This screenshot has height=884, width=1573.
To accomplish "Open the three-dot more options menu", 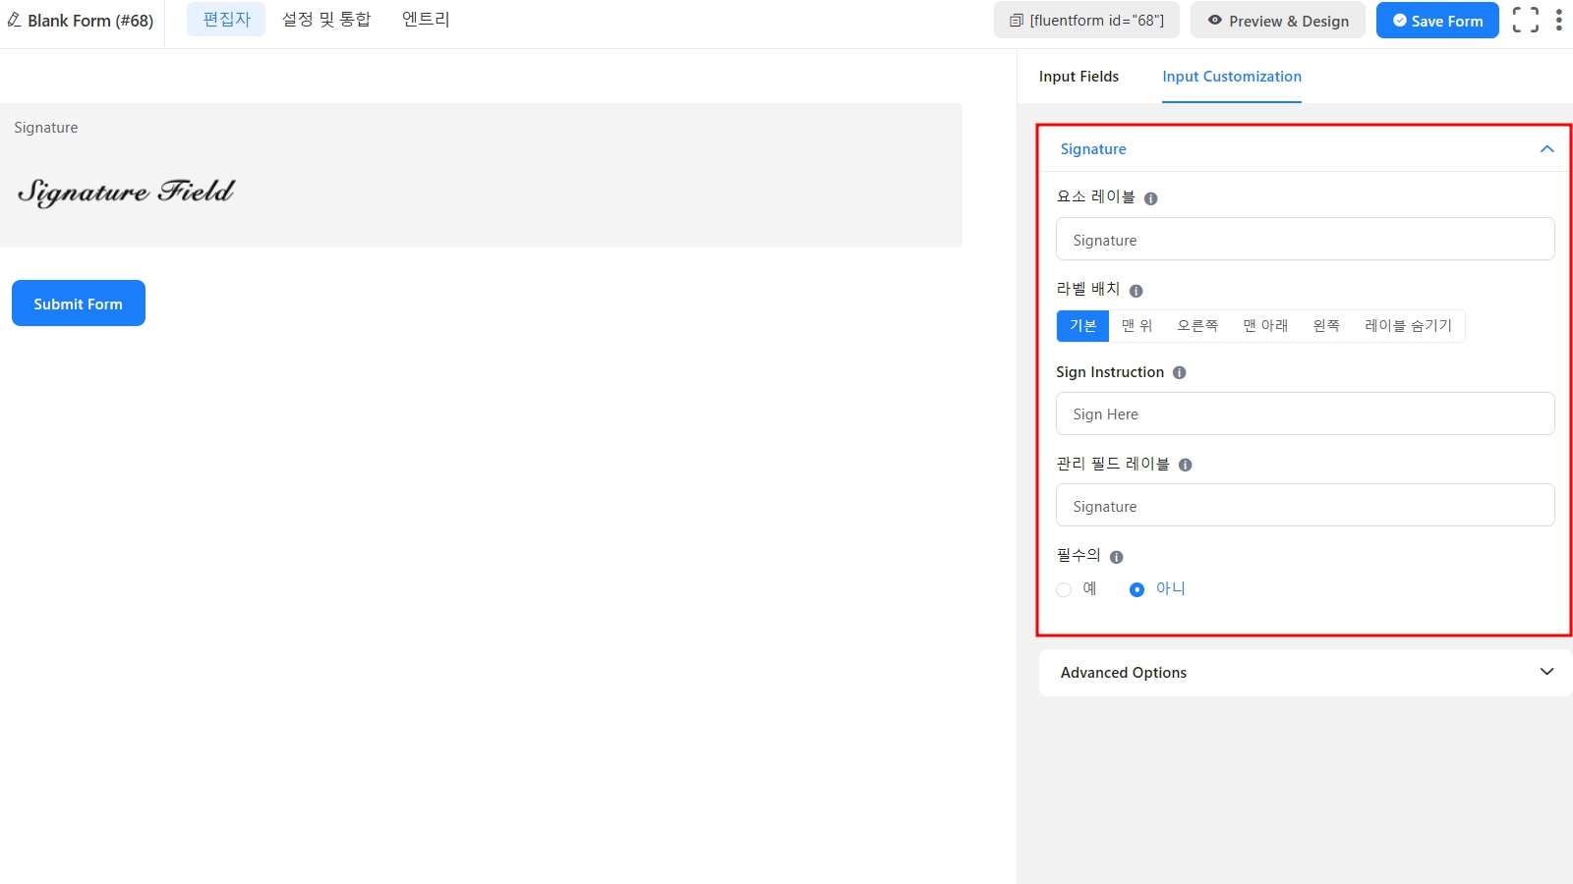I will pyautogui.click(x=1559, y=20).
